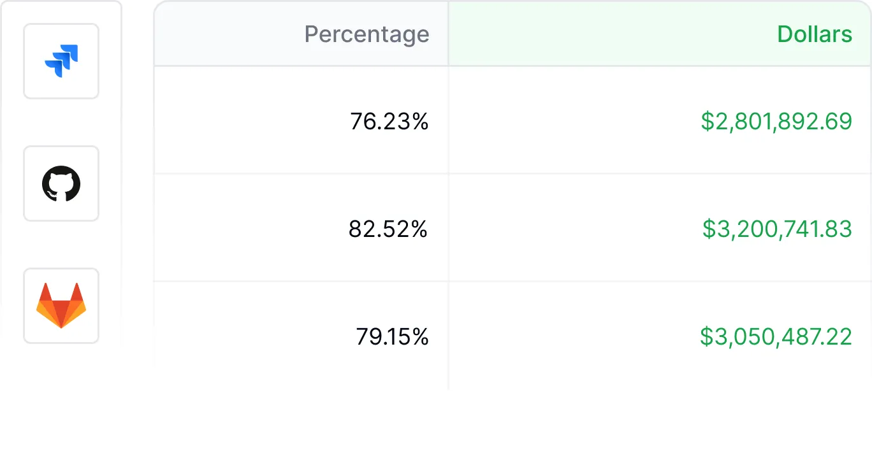The image size is (872, 451).
Task: Click the $3,200,741.83 dollar value
Action: click(x=776, y=229)
